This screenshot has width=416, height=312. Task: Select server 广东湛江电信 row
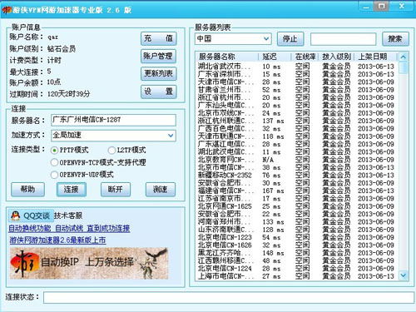point(297,144)
